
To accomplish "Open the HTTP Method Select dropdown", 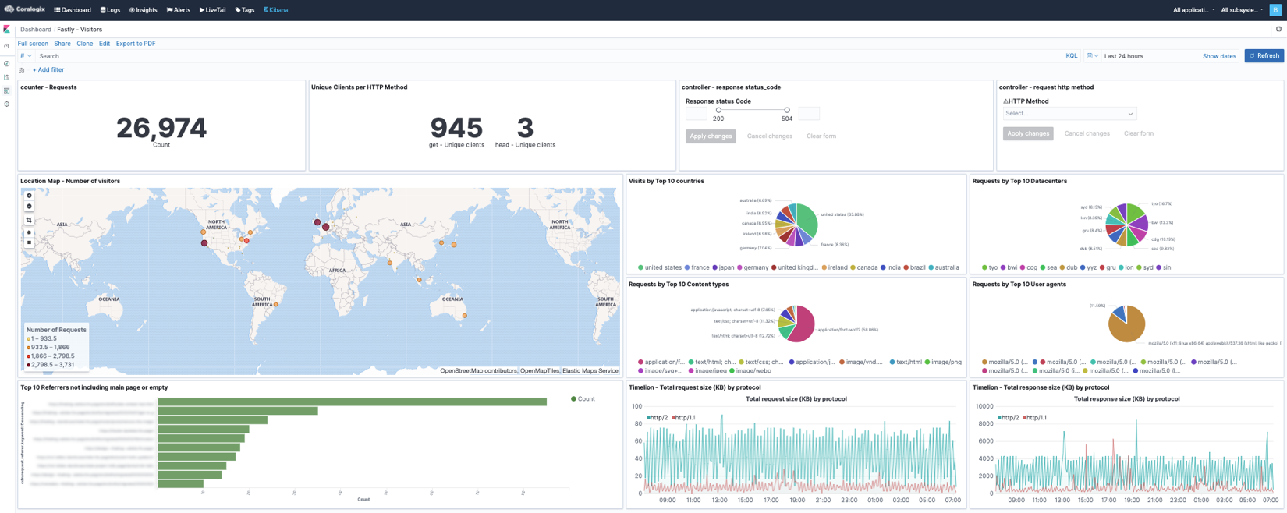I will 1069,114.
